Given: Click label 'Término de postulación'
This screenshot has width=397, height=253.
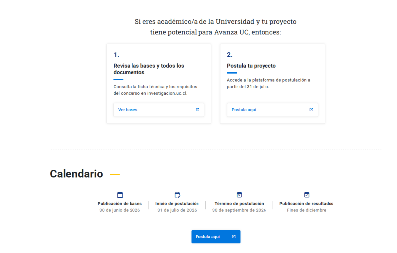Looking at the screenshot, I should [x=239, y=204].
